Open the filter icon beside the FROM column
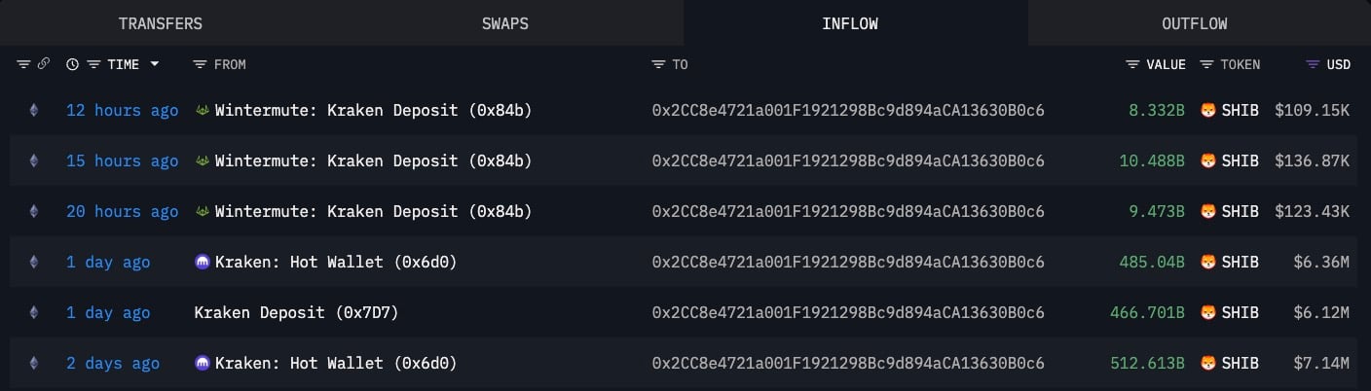This screenshot has width=1371, height=391. point(200,65)
